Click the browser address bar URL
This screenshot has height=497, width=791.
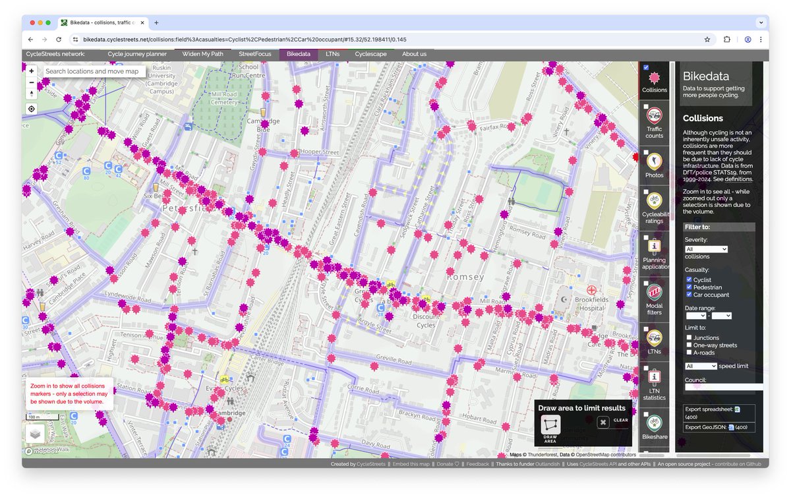pos(244,40)
